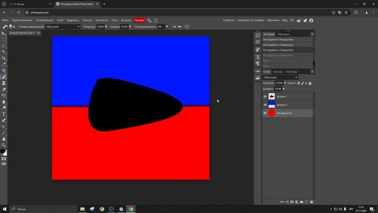The width and height of the screenshot is (378, 213).
Task: Open the Character panel icon
Action: [258, 57]
